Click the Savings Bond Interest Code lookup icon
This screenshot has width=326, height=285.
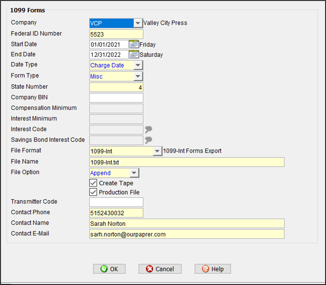pyautogui.click(x=148, y=140)
